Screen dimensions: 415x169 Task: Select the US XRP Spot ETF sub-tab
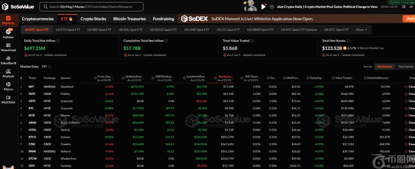tap(100, 30)
